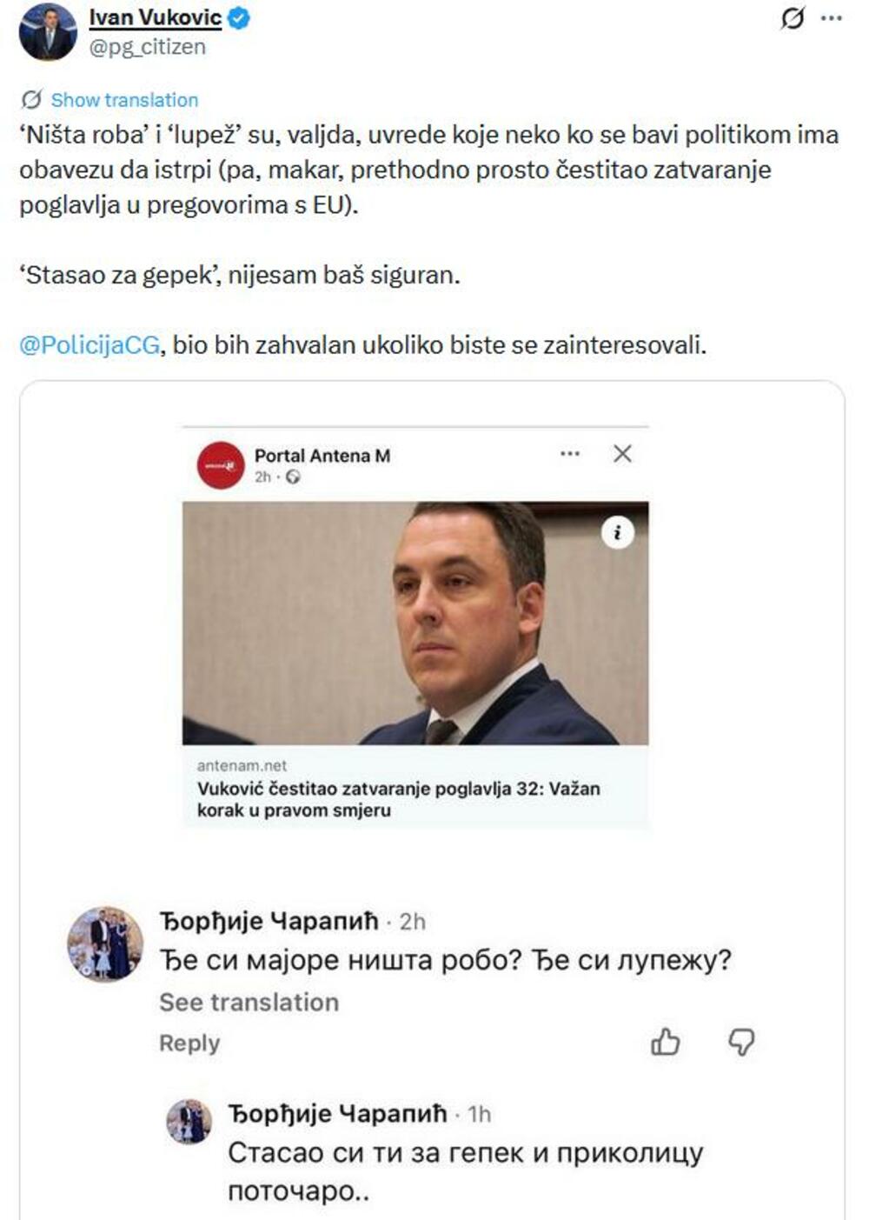Screen dimensions: 869x1220
Task: Reply to Ђорђије Чарапић's first comment
Action: 189,1043
